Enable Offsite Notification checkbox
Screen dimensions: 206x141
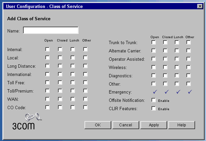point(154,100)
